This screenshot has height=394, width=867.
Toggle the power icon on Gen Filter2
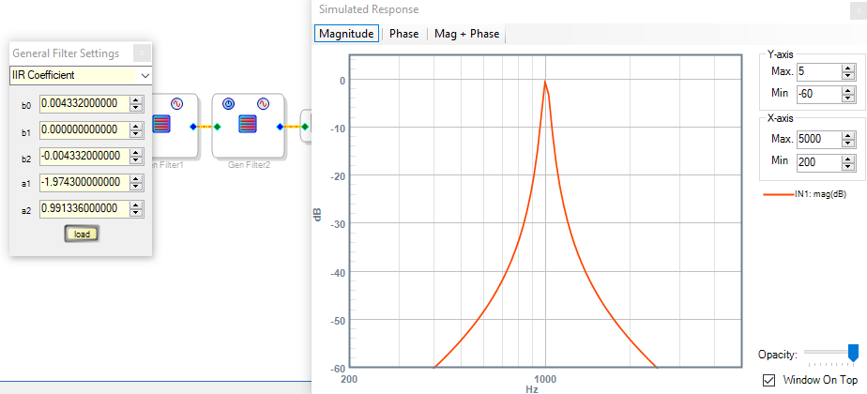(x=229, y=103)
